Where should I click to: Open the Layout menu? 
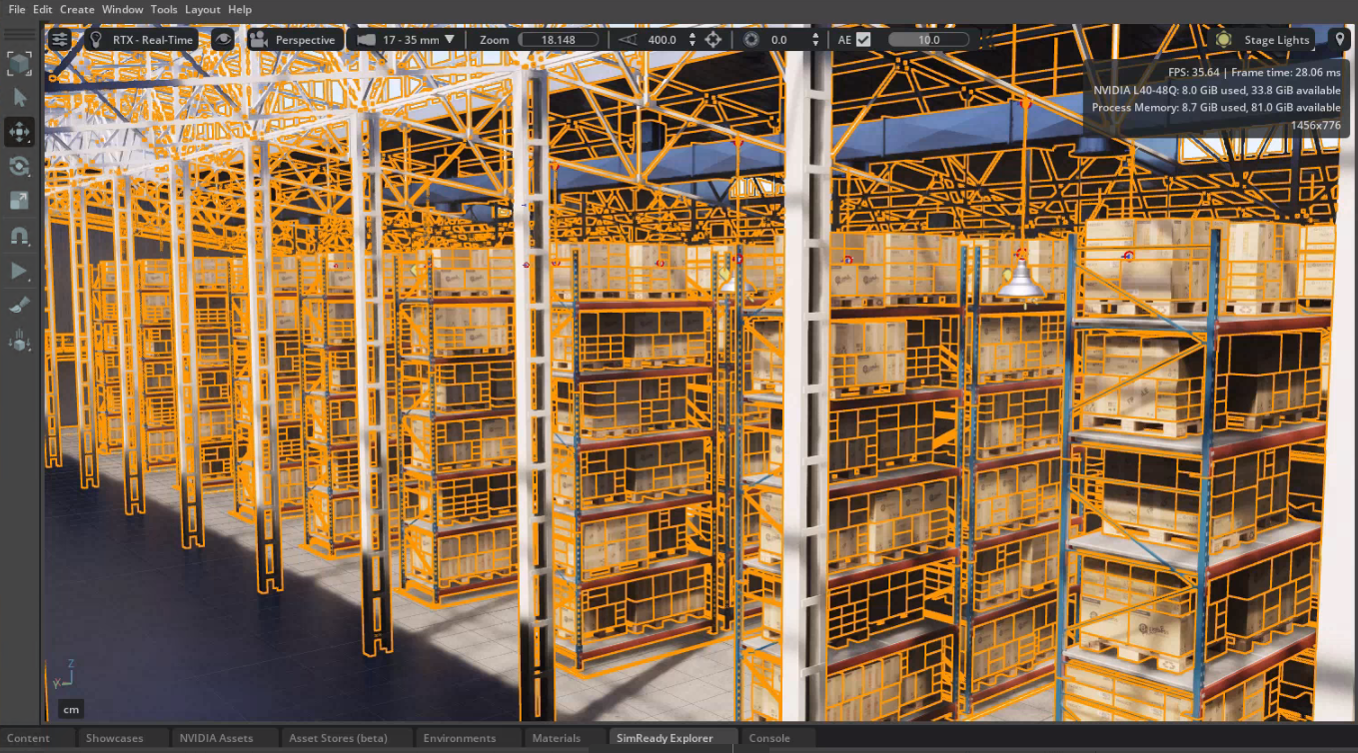click(x=203, y=9)
